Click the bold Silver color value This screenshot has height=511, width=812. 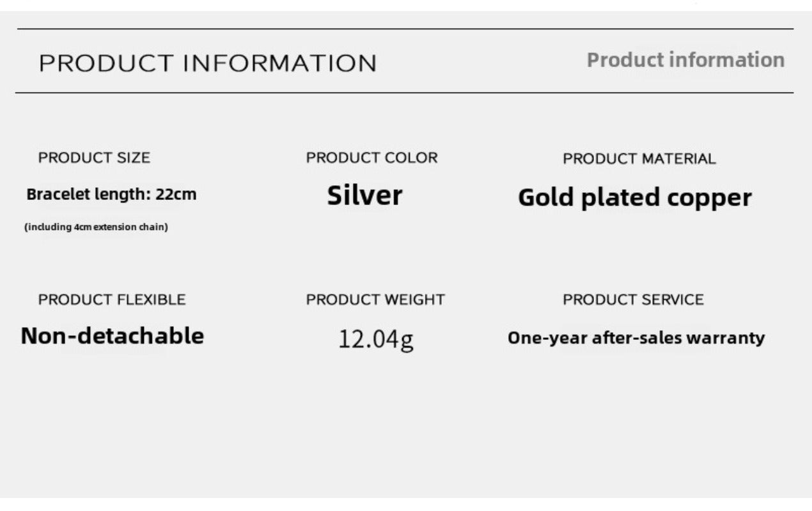[364, 195]
